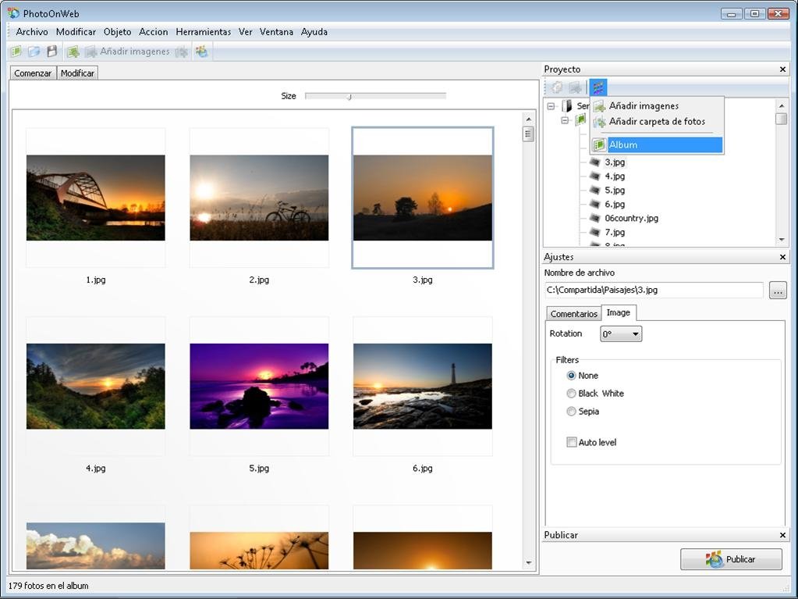Close the Publicar panel

click(782, 535)
